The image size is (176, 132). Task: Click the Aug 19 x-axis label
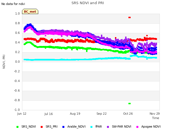(75, 114)
